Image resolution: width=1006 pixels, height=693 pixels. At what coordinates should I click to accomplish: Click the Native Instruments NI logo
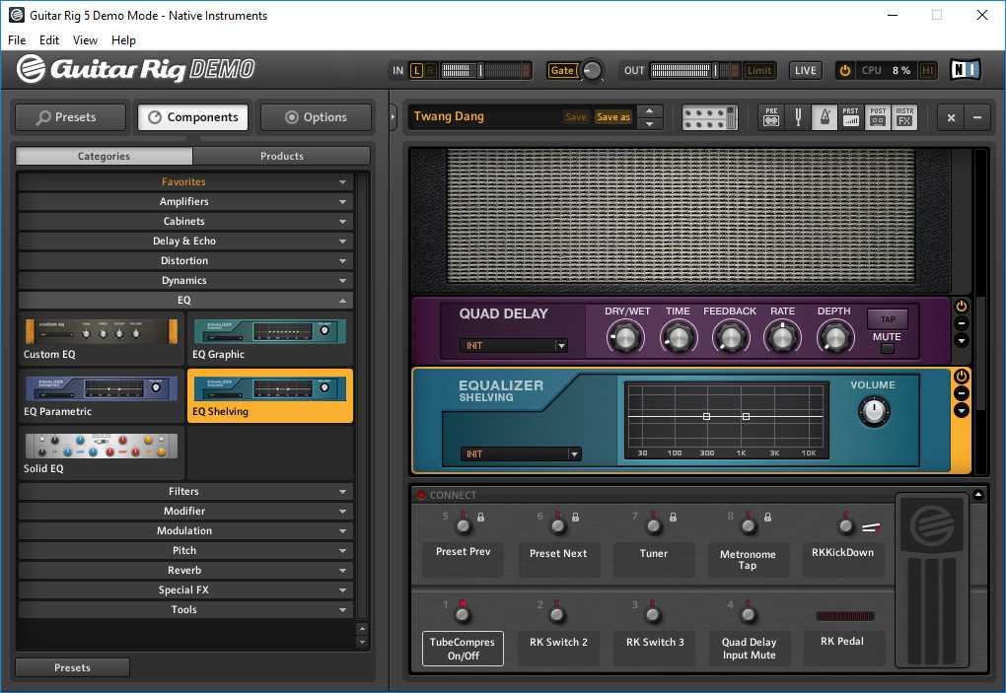[965, 70]
